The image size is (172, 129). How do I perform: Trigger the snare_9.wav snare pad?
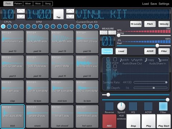tap(37, 116)
